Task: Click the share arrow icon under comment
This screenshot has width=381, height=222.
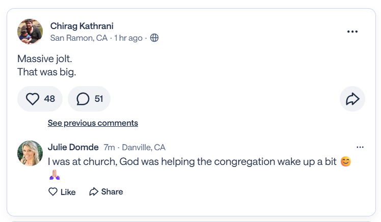Action: [94, 192]
